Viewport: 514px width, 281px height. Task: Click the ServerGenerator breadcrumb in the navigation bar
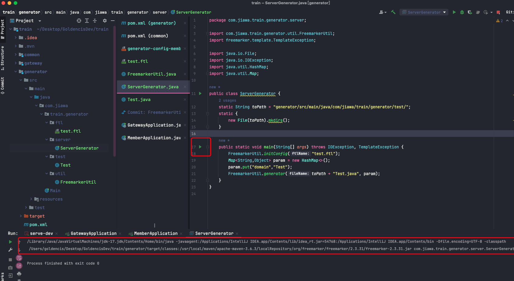[x=191, y=12]
